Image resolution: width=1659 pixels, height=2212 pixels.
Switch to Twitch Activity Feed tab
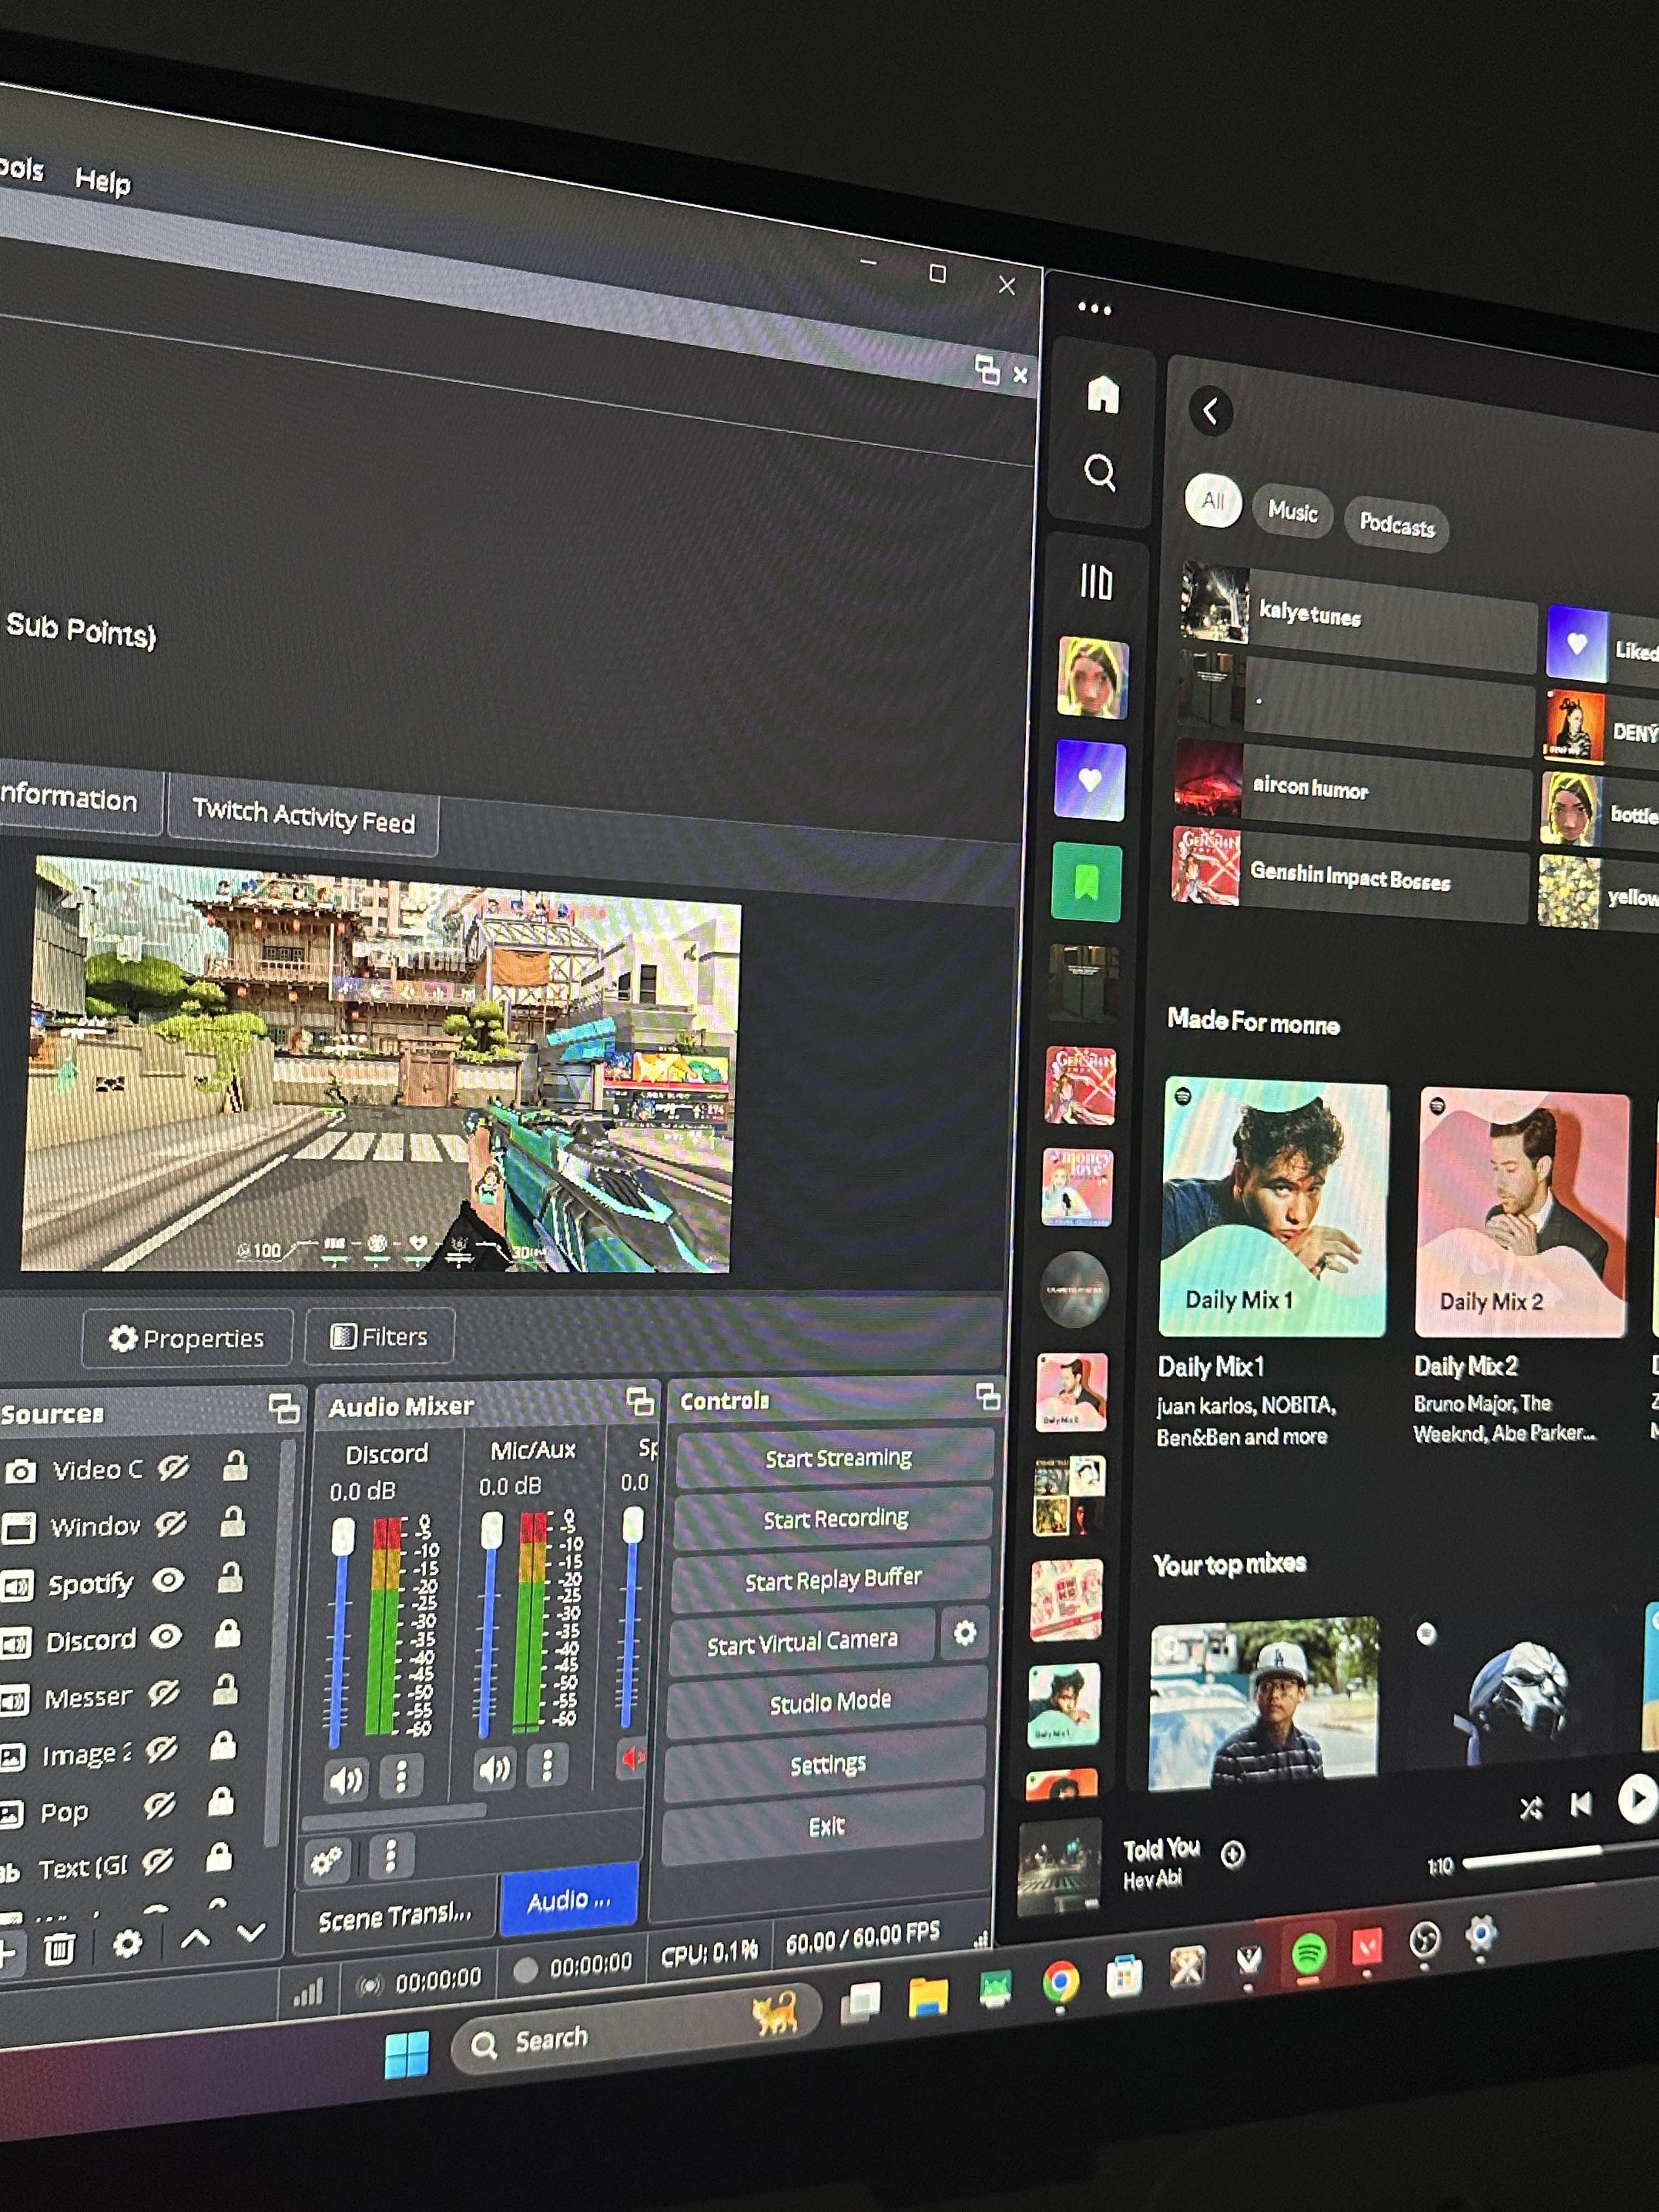coord(303,816)
